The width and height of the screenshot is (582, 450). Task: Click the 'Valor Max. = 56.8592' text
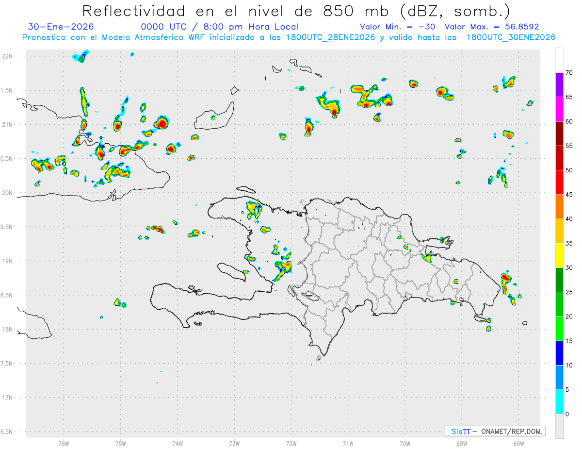point(492,27)
